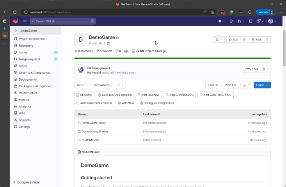Click the DemoGame project avatar D
286x187 pixels.
click(81, 39)
